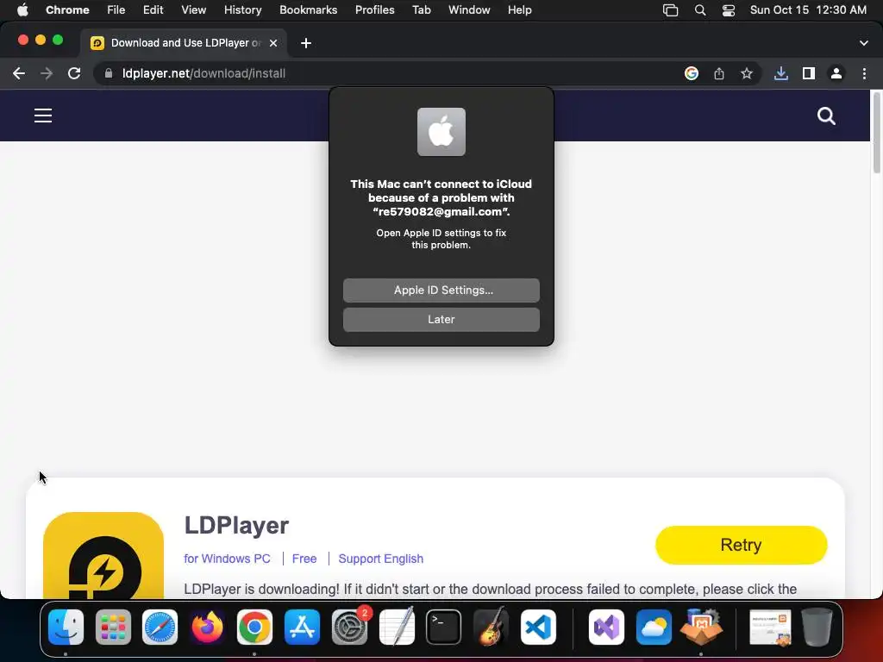
Task: Click Apple ID Settings… button
Action: (x=441, y=290)
